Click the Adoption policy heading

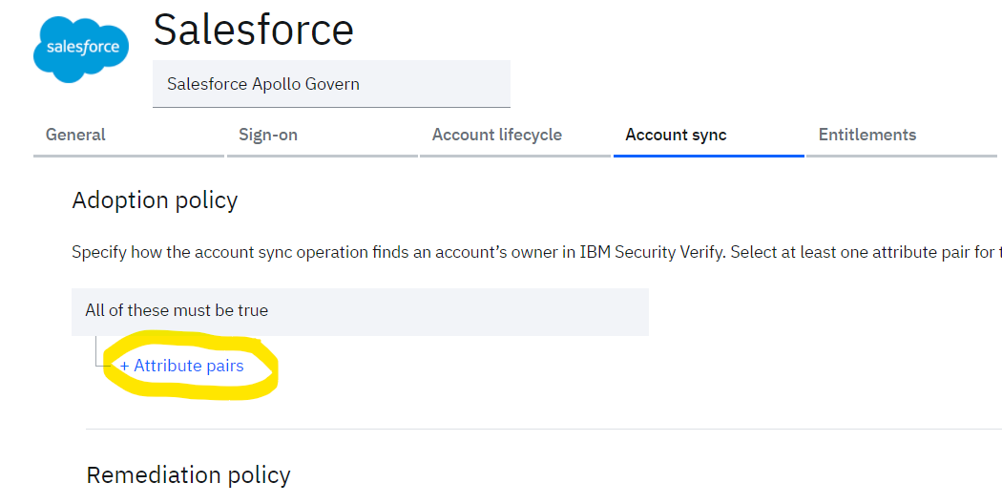click(155, 200)
